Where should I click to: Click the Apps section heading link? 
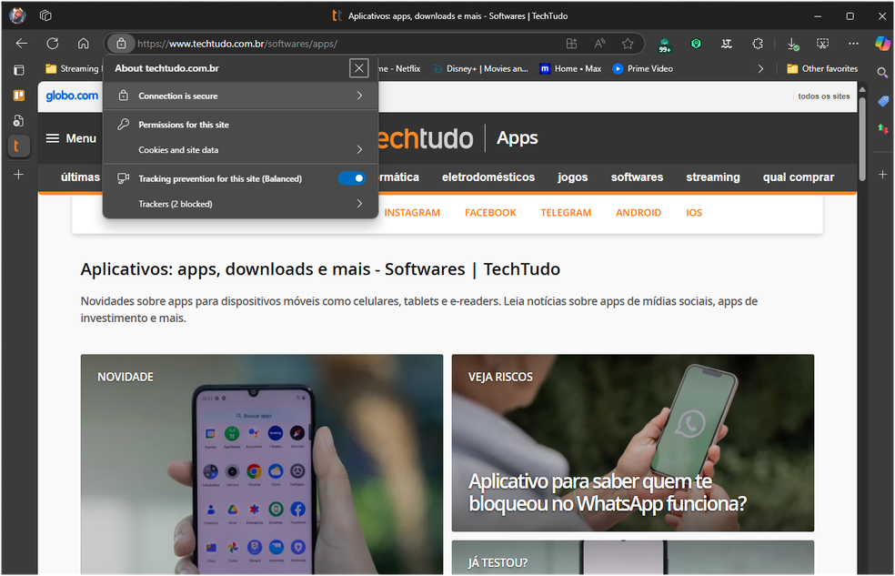click(x=518, y=137)
